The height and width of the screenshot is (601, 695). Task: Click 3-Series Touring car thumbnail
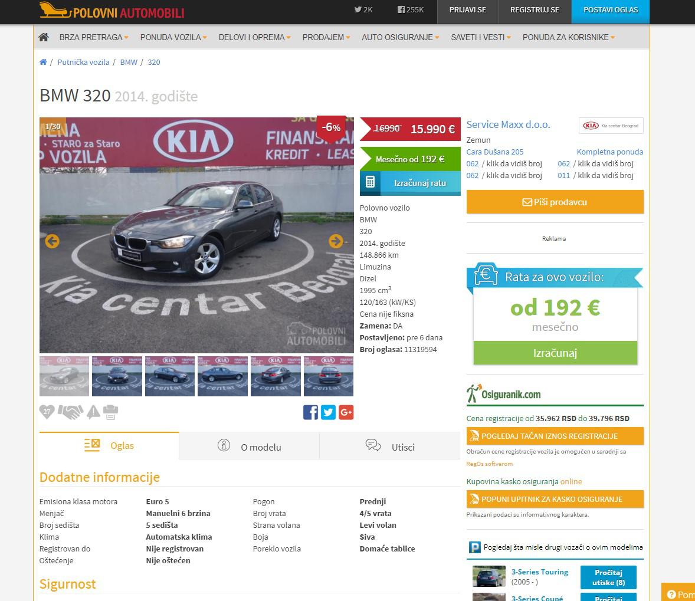(x=489, y=576)
